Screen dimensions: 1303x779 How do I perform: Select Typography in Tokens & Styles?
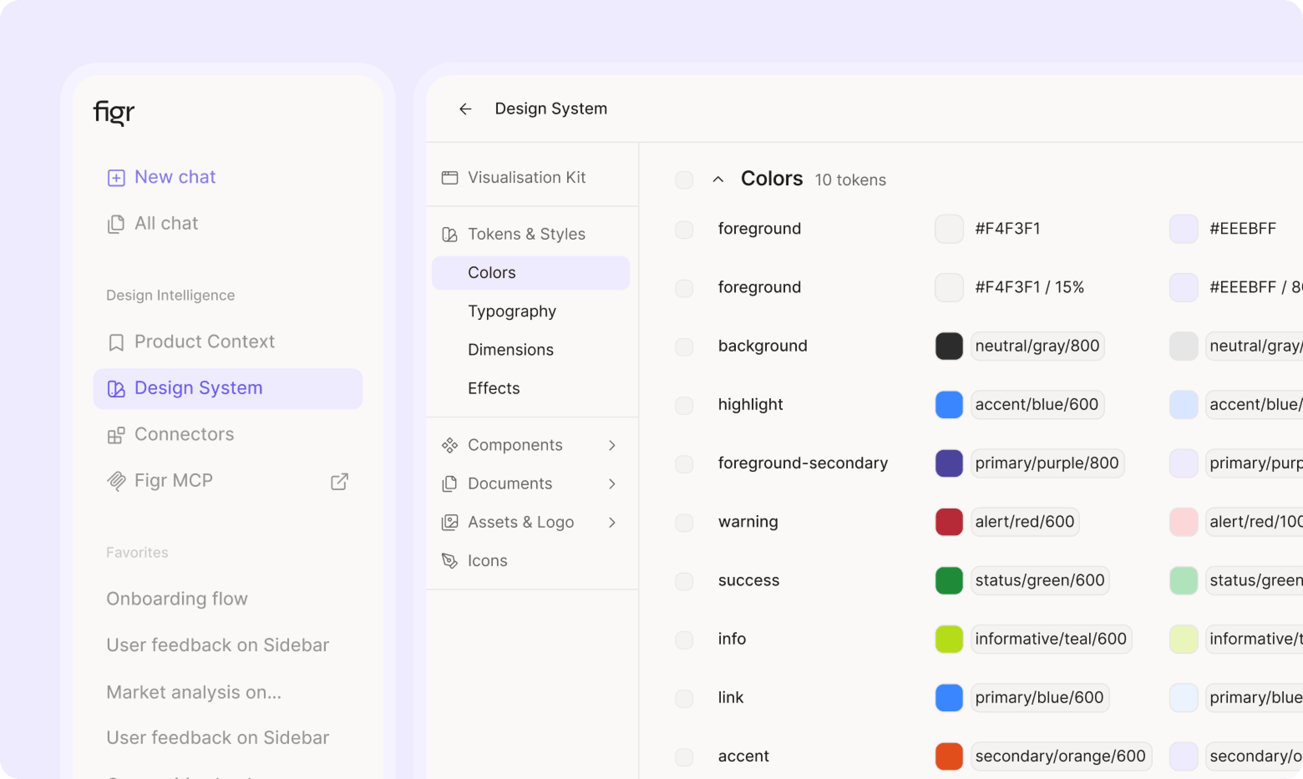click(x=512, y=311)
